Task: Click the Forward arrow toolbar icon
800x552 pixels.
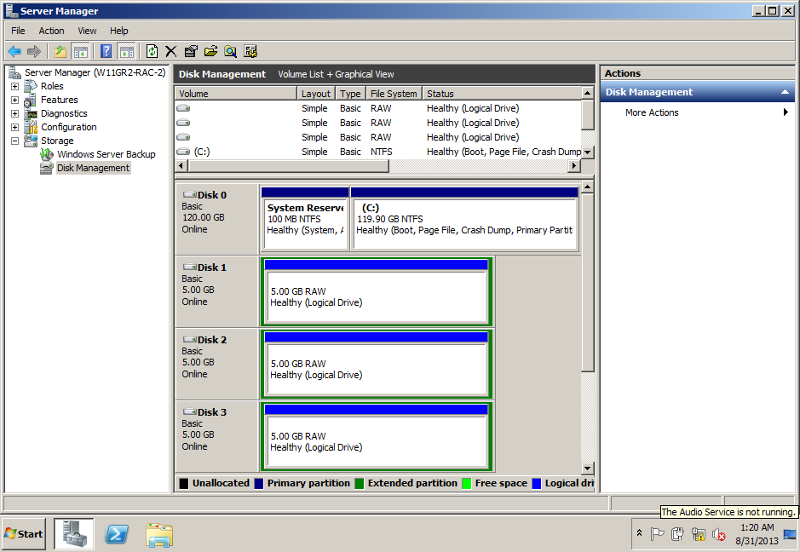Action: [34, 51]
